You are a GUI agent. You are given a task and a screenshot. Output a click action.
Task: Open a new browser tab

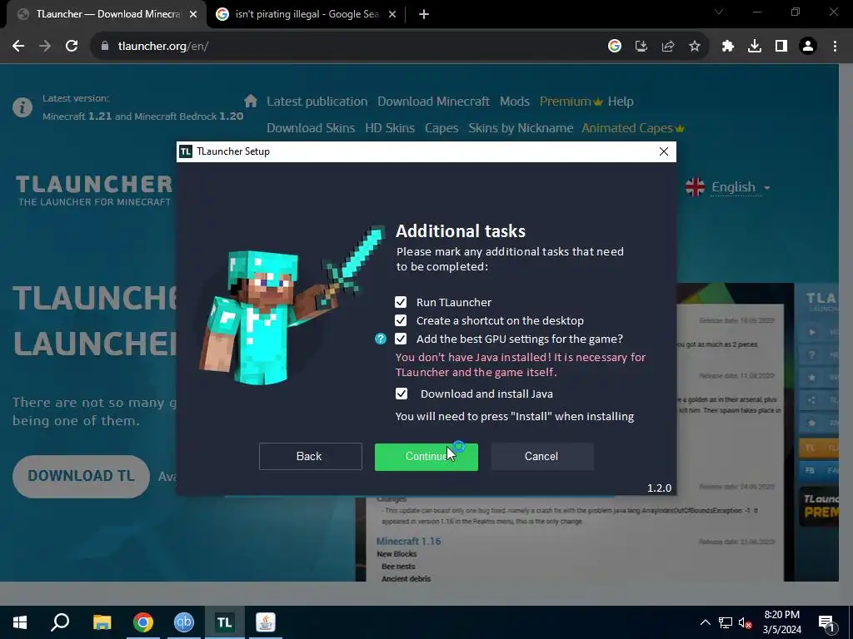click(424, 15)
